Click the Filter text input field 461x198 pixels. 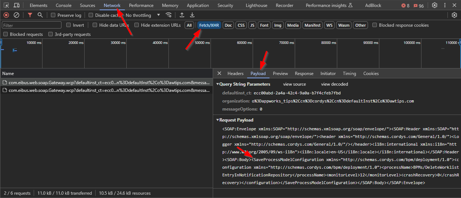(31, 25)
